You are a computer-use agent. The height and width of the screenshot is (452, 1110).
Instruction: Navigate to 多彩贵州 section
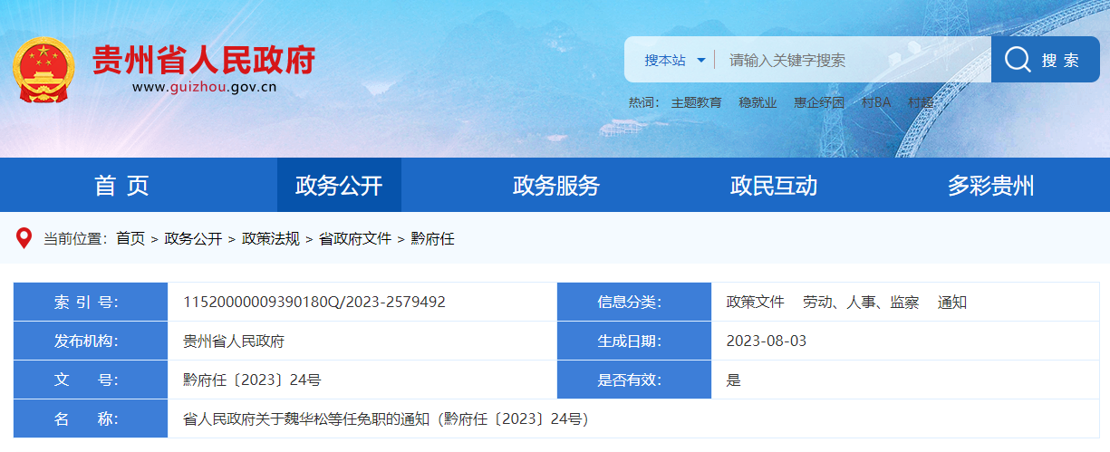pyautogui.click(x=990, y=186)
